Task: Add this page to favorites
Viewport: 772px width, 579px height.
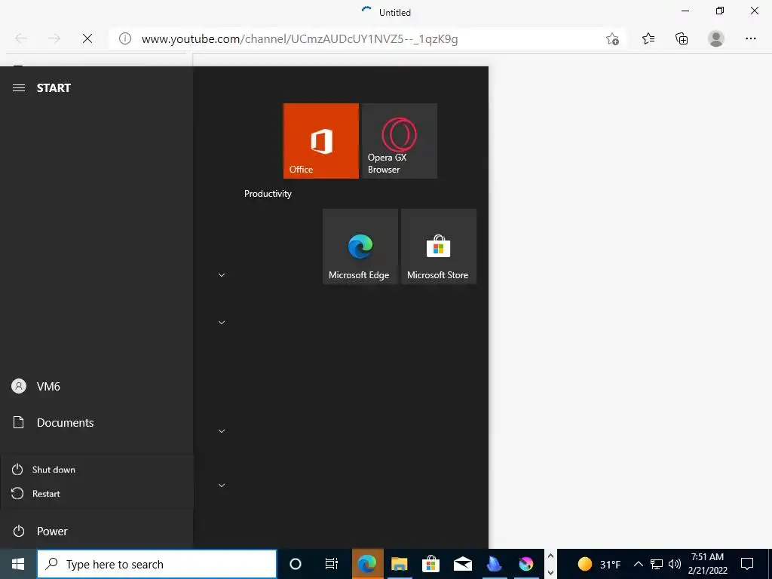Action: pos(612,38)
